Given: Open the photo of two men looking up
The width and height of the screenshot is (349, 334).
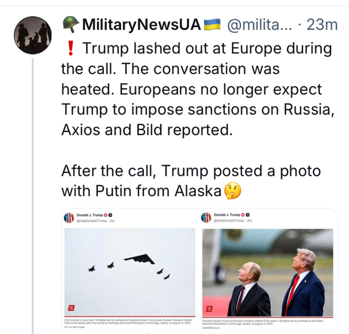Looking at the screenshot, I should tap(268, 272).
